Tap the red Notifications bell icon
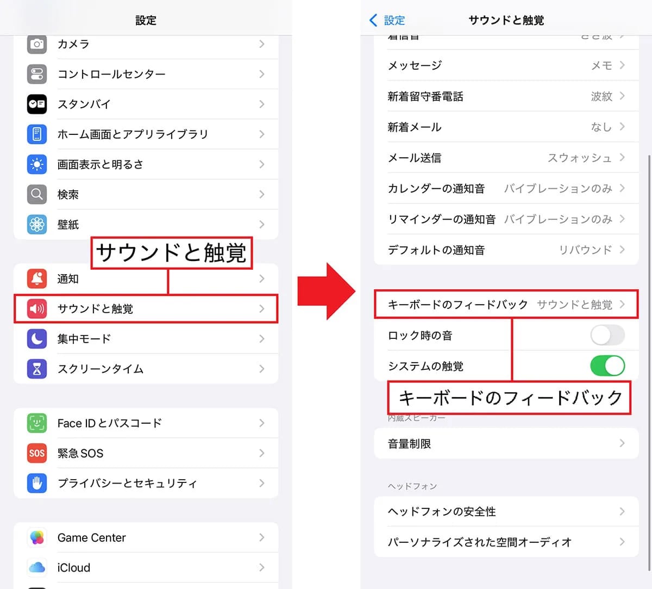 (x=37, y=278)
